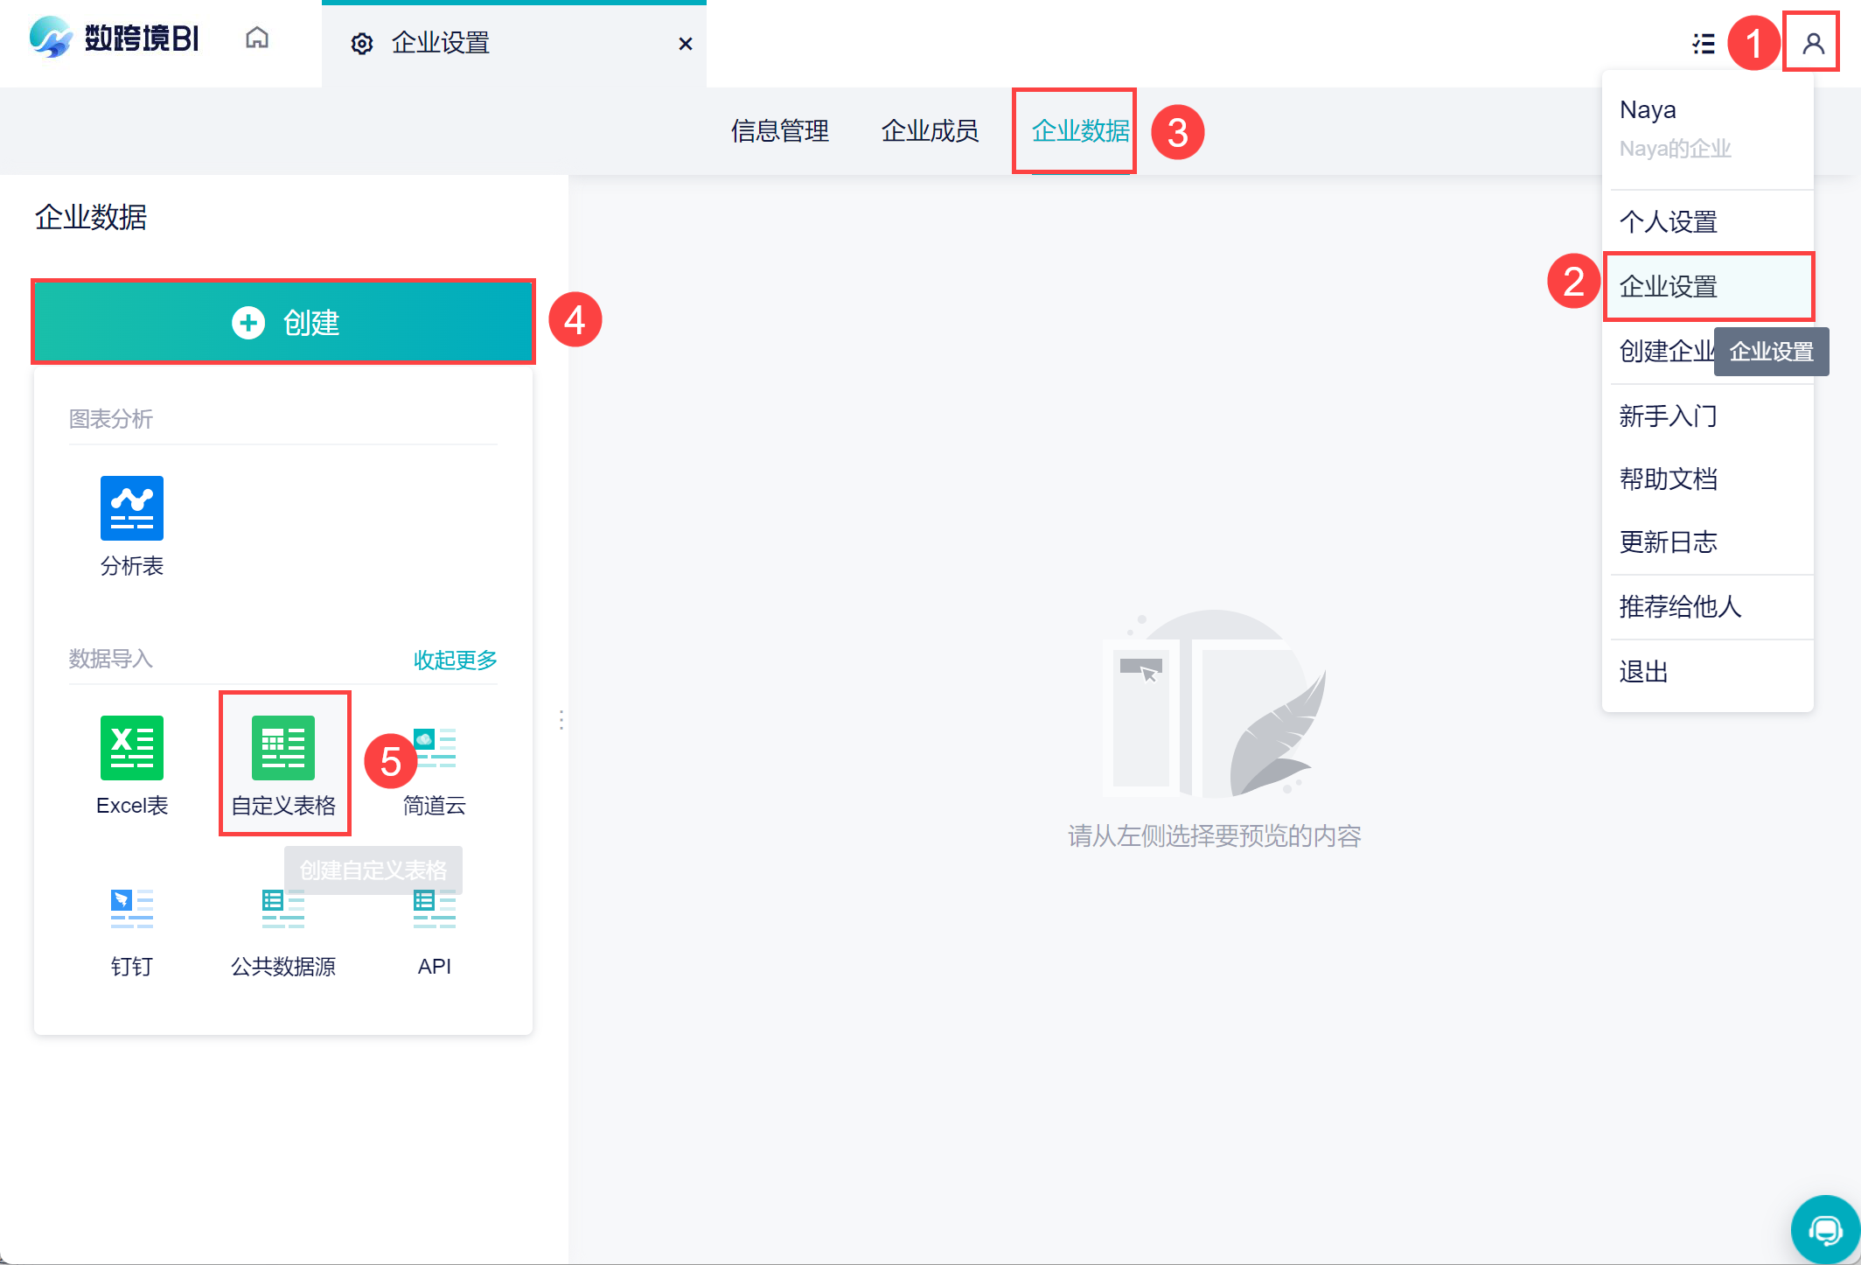Viewport: 1861px width, 1265px height.
Task: Choose the 钉钉 import source icon
Action: pyautogui.click(x=132, y=909)
